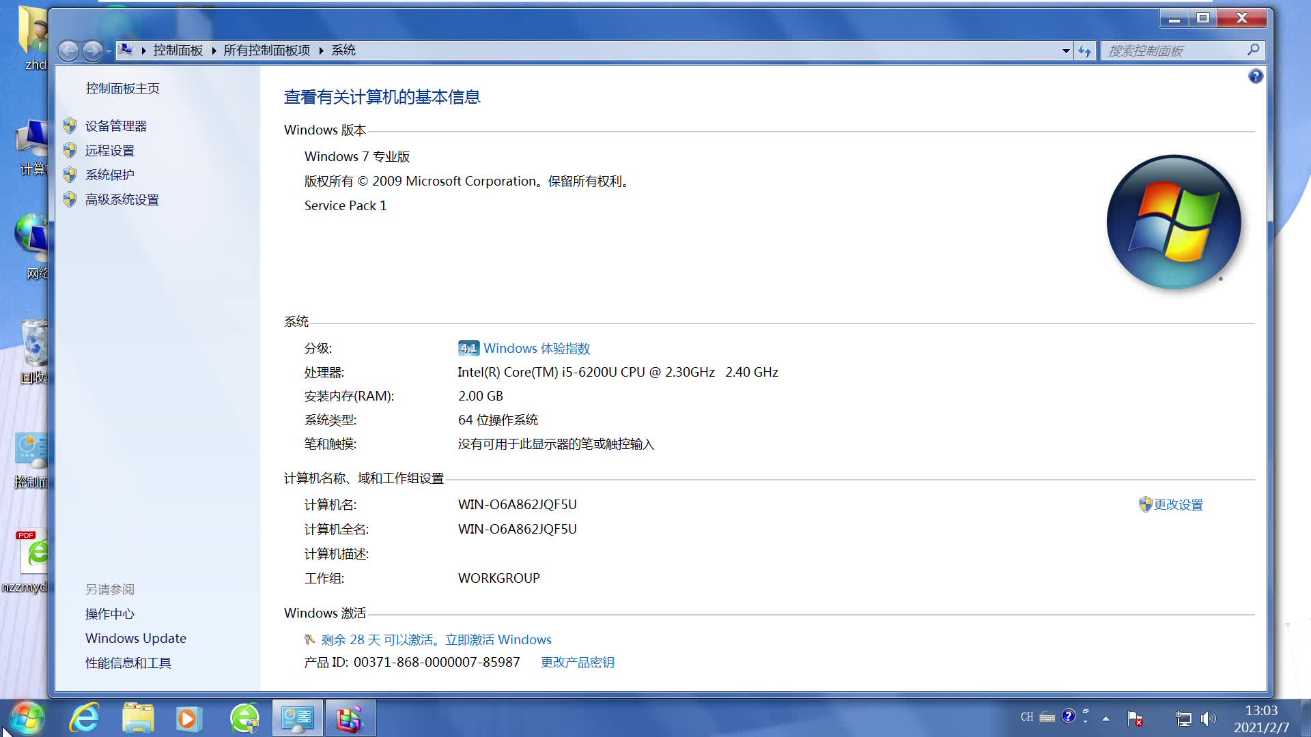Click 更改设置 link
Image resolution: width=1311 pixels, height=737 pixels.
click(x=1179, y=505)
